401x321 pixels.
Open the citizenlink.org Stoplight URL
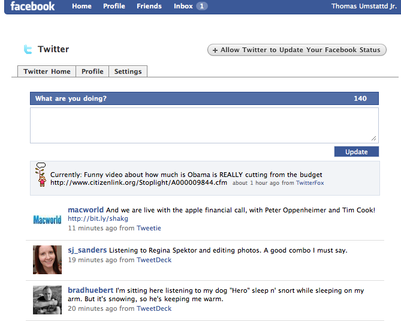click(x=138, y=182)
